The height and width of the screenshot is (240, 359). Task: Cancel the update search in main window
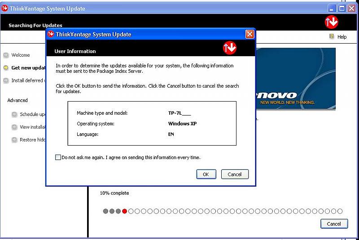334,223
